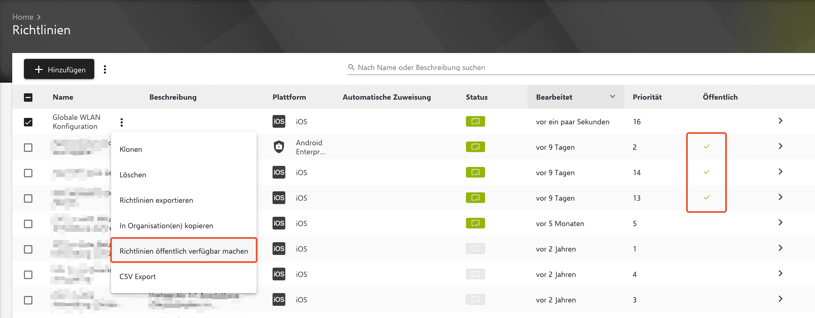Uncheck the Globale WLAN Konfiguration checkbox
Screen dimensions: 815x318
pos(28,122)
